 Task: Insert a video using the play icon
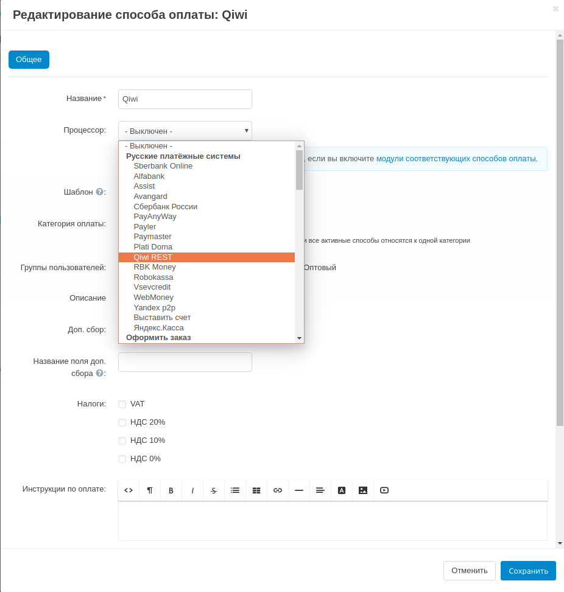[x=384, y=490]
